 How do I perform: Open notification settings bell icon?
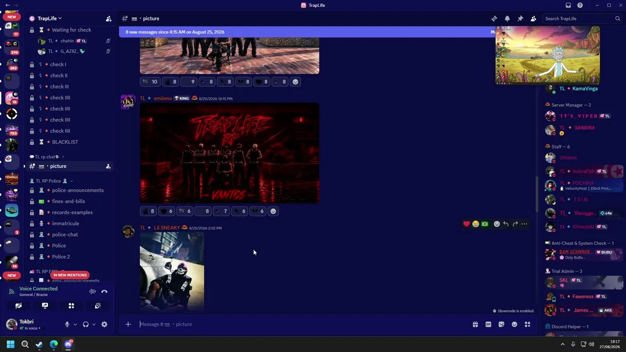[x=507, y=19]
